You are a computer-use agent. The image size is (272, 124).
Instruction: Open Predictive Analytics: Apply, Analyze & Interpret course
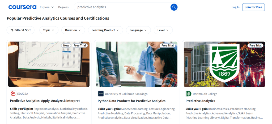tap(45, 101)
